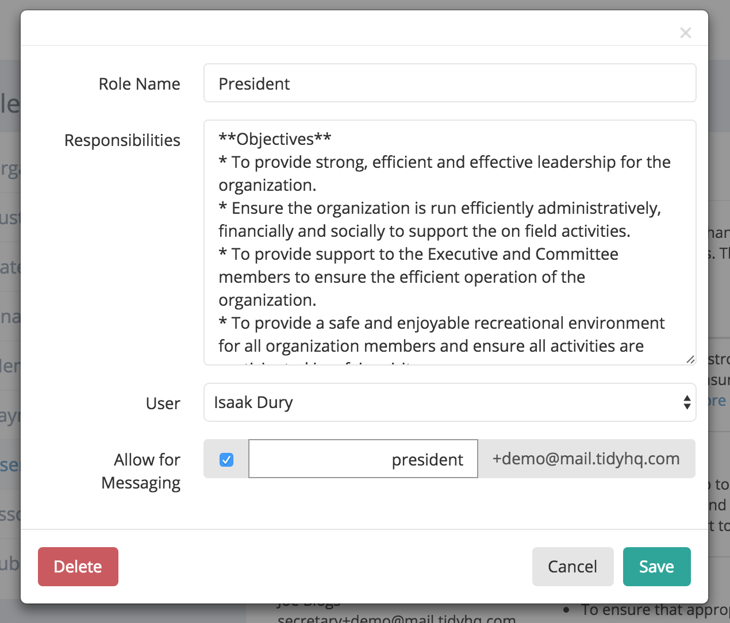Click the resize grip on the Responsibilities box

click(x=690, y=360)
